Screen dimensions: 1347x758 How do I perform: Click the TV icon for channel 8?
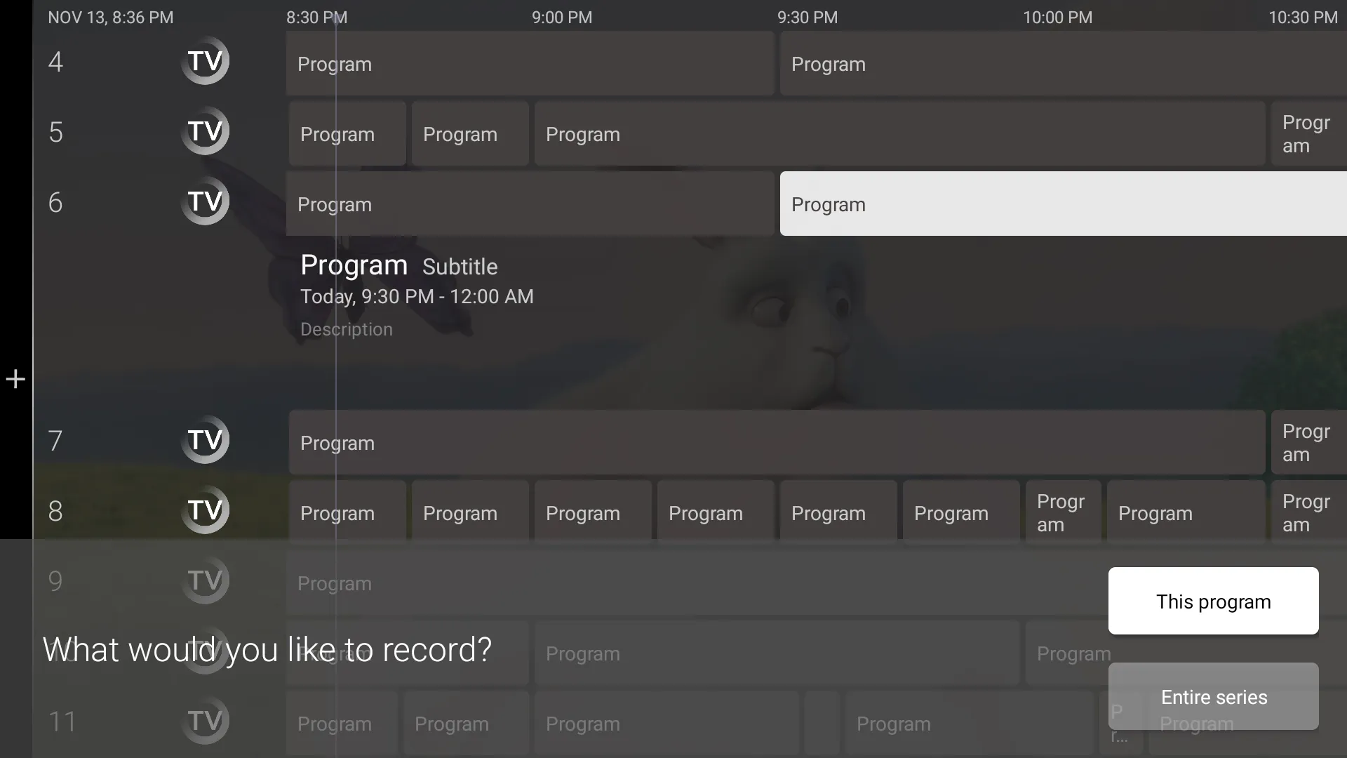[206, 512]
